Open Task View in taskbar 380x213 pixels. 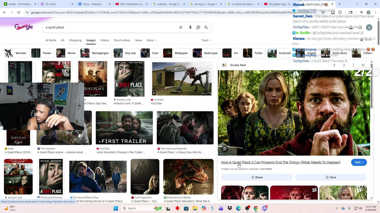pos(168,209)
